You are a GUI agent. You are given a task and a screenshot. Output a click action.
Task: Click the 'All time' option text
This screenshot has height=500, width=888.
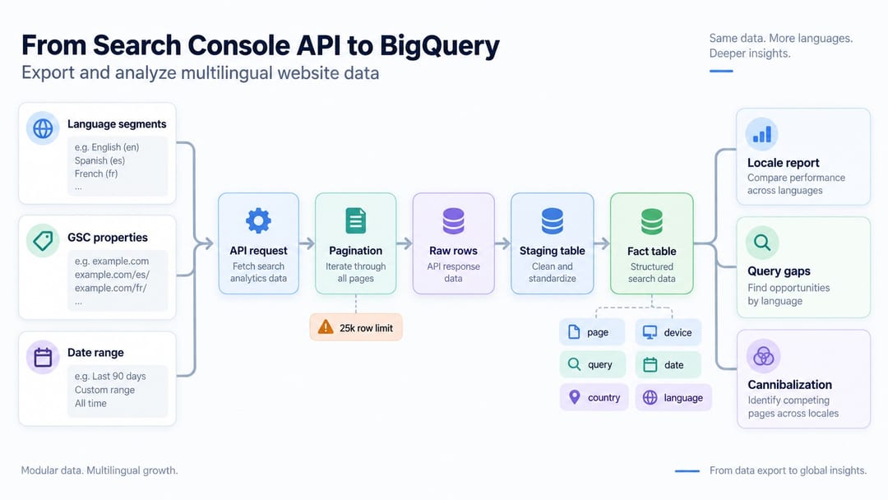coord(90,403)
